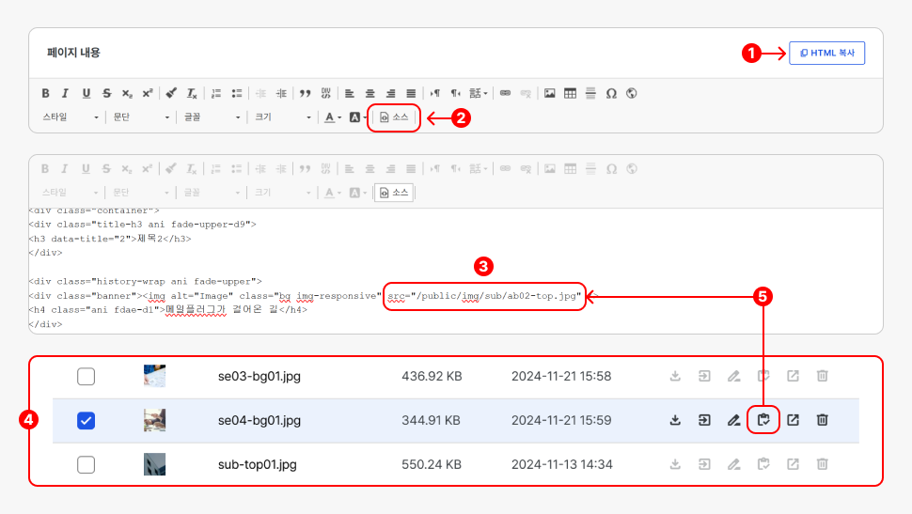Insert special character (Omega) in top toolbar
The image size is (912, 514).
pos(611,93)
